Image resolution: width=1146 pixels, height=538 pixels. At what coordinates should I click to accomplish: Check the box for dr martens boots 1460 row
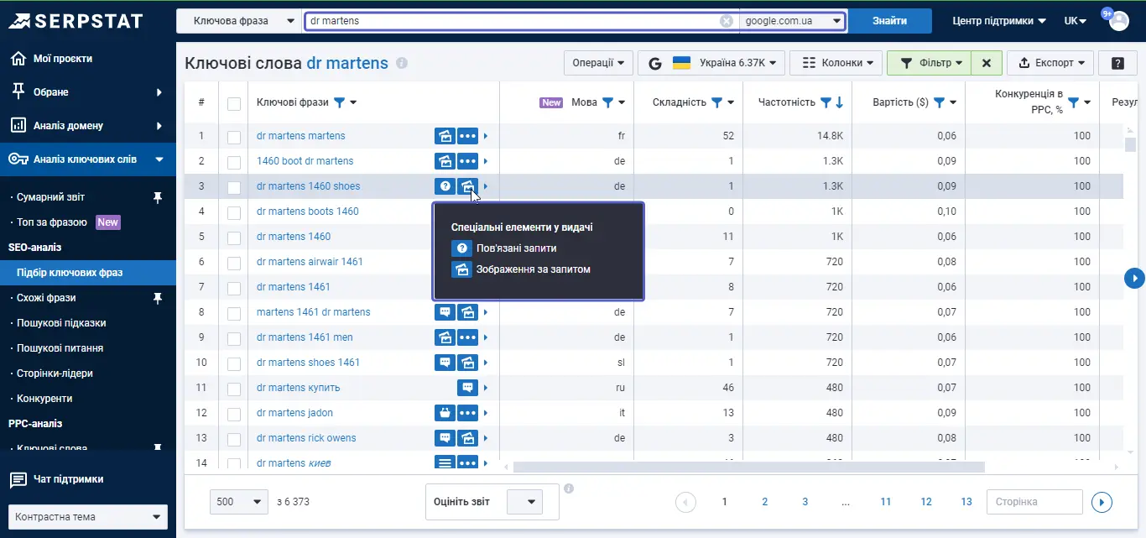tap(234, 212)
